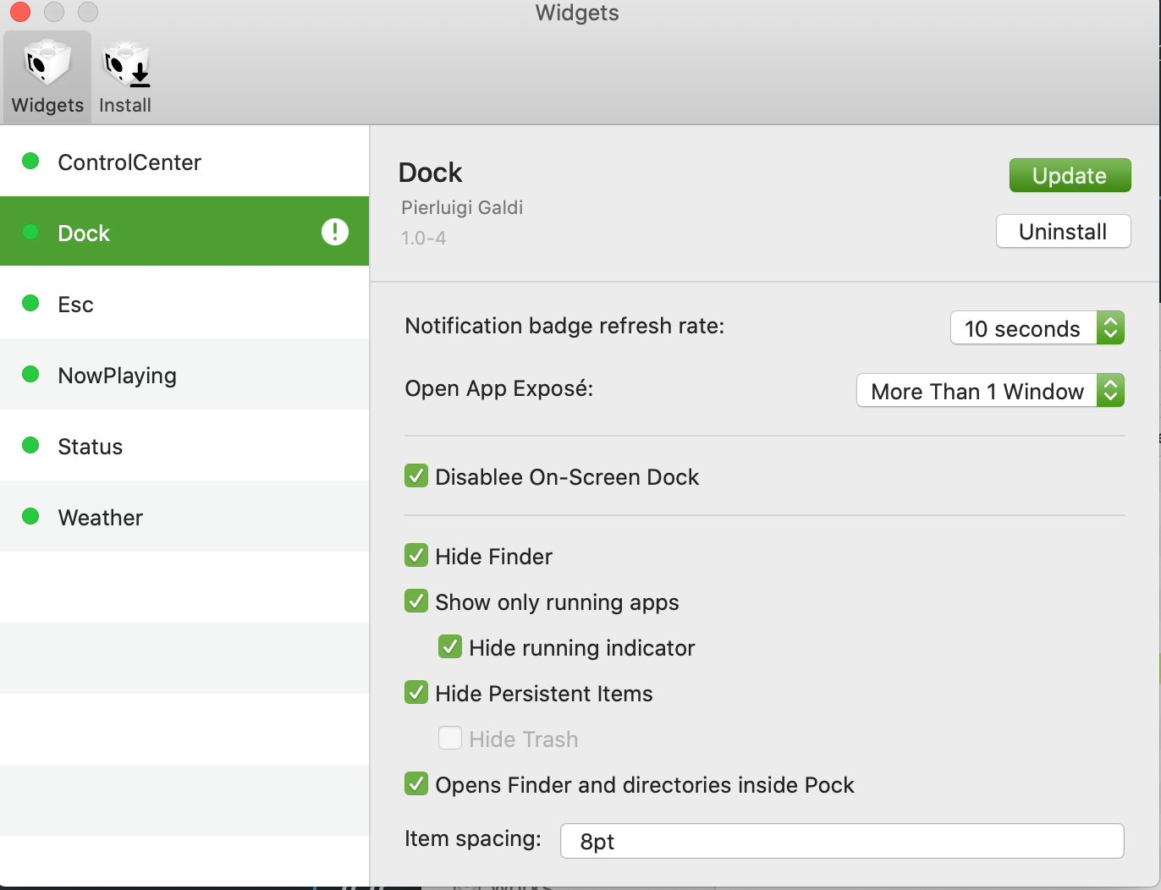Screen dimensions: 1161x890
Task: Select the Status widget row
Action: tap(184, 446)
